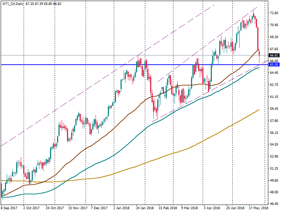
Task: Click the 3 Apr 2018 date label
Action: pos(212,208)
